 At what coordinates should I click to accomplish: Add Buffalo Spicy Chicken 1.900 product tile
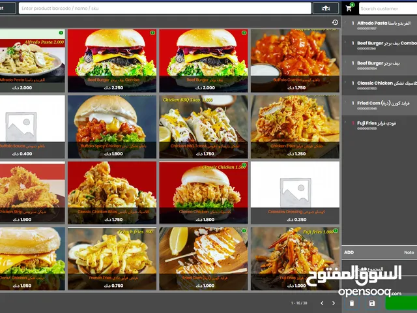[x=112, y=127]
